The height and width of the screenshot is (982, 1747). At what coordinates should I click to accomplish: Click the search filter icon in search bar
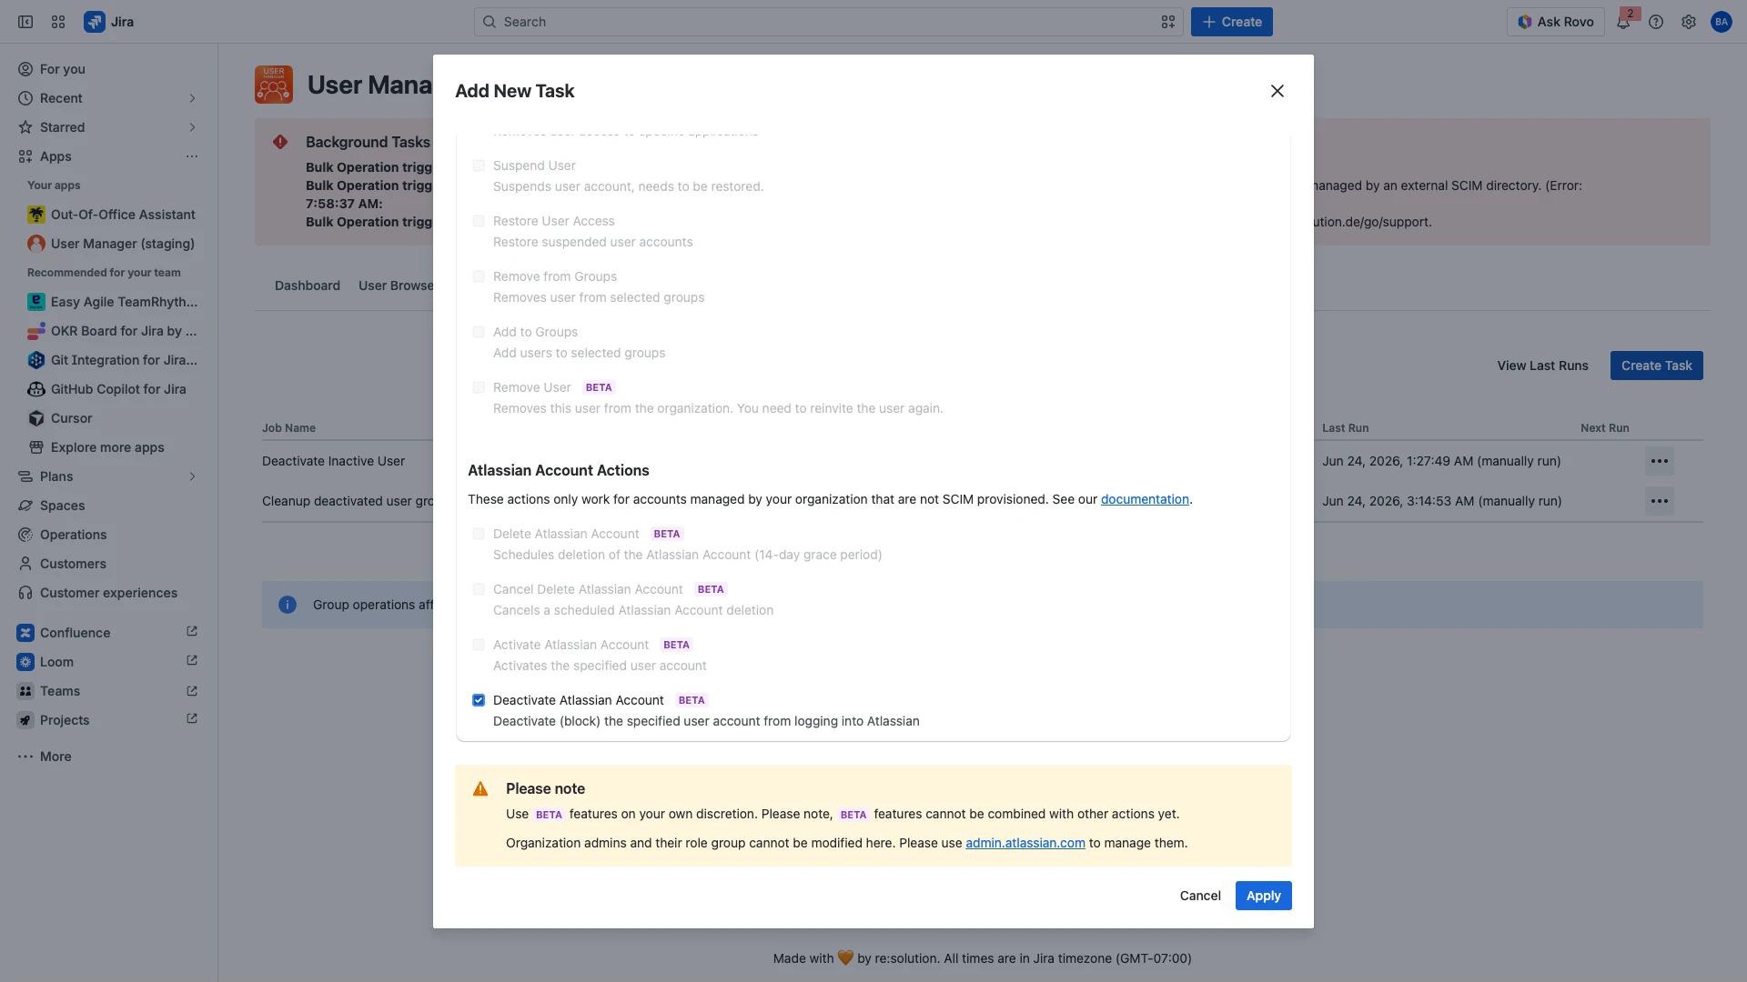1168,22
